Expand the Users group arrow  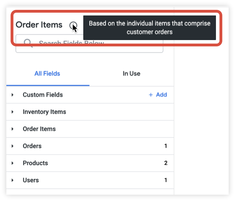12,180
